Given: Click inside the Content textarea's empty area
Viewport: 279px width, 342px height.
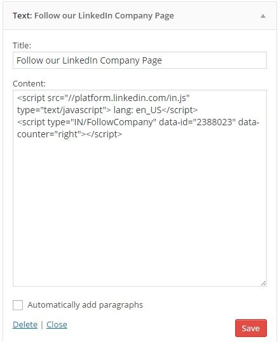Looking at the screenshot, I should [140, 209].
